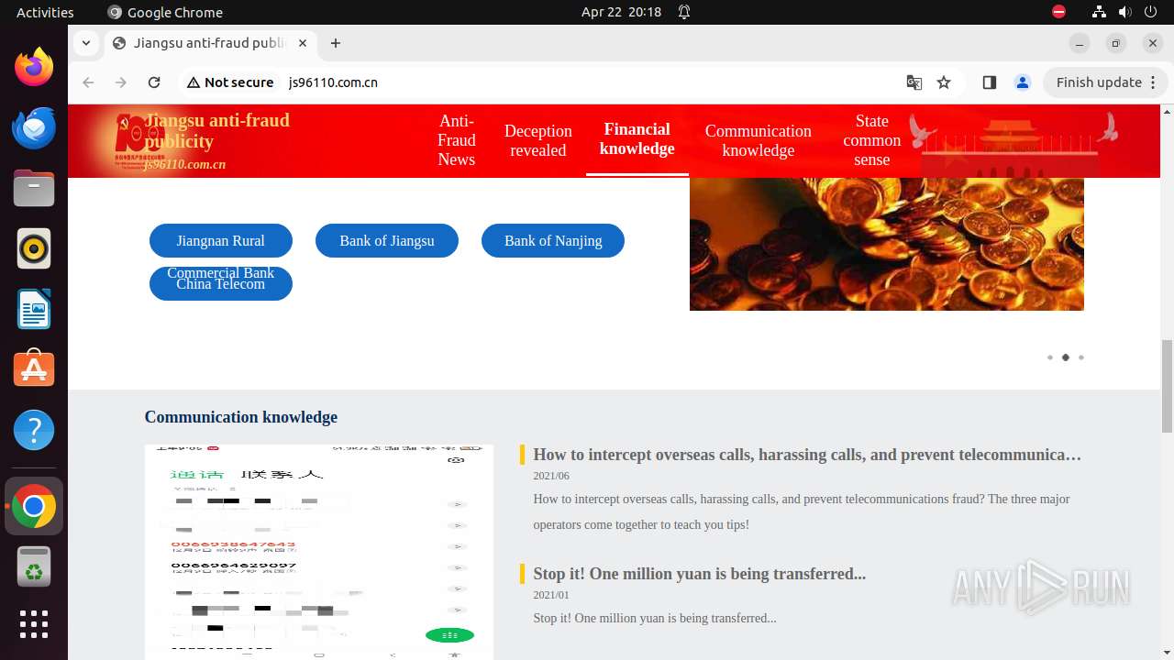Open volume control in system tray

click(x=1124, y=12)
